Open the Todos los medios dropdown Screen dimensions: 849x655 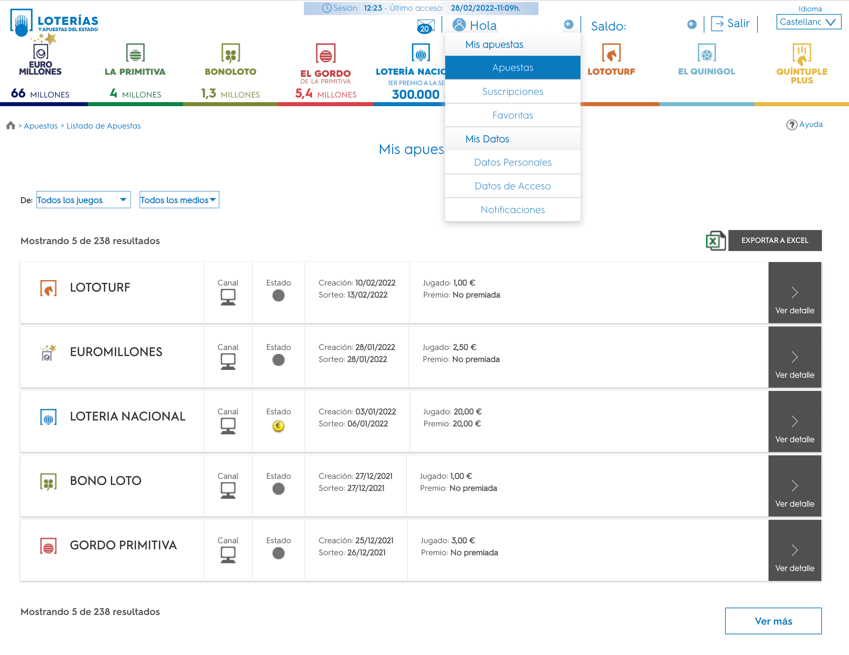pos(179,200)
